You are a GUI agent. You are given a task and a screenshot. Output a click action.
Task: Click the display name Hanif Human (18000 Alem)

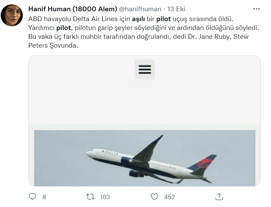point(73,9)
